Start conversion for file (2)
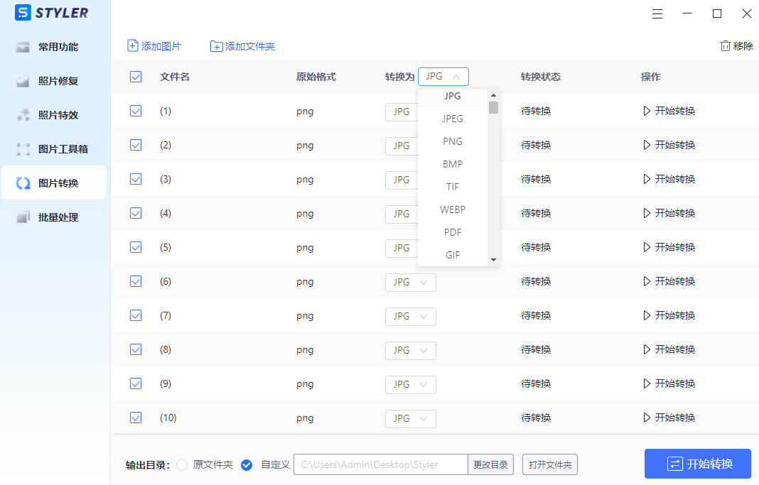The image size is (759, 485). tap(669, 145)
